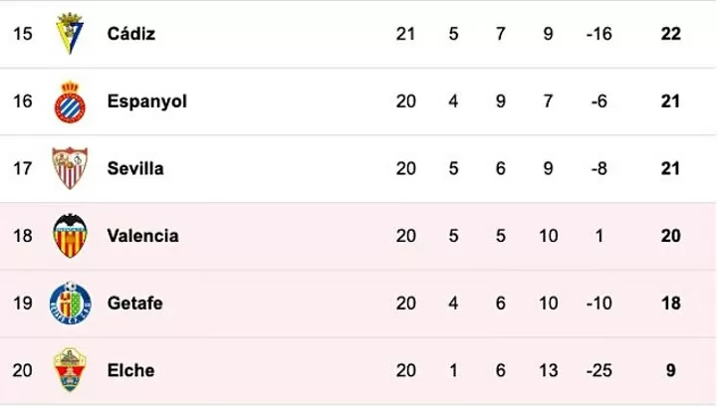Select Elche points total 9
Image resolution: width=717 pixels, height=409 pixels.
(671, 370)
